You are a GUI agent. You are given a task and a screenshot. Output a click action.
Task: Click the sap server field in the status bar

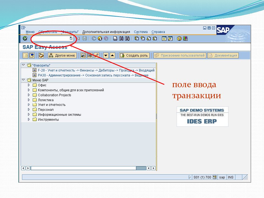(x=222, y=177)
